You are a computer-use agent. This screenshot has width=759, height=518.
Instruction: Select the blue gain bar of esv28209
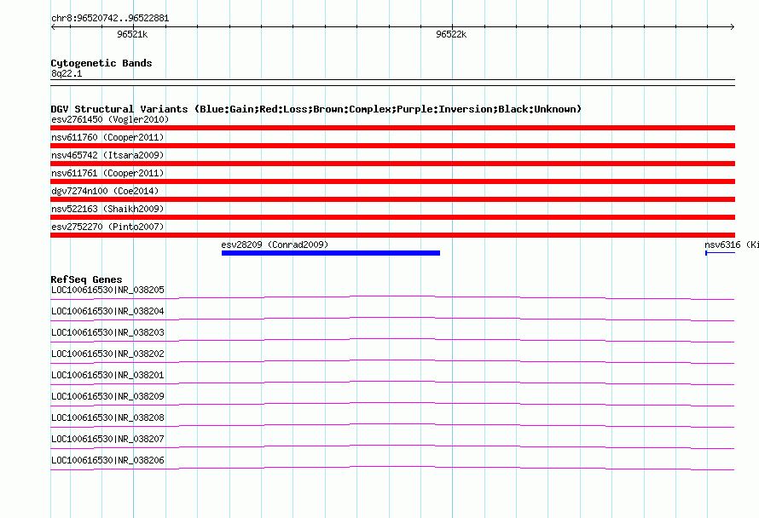[331, 253]
